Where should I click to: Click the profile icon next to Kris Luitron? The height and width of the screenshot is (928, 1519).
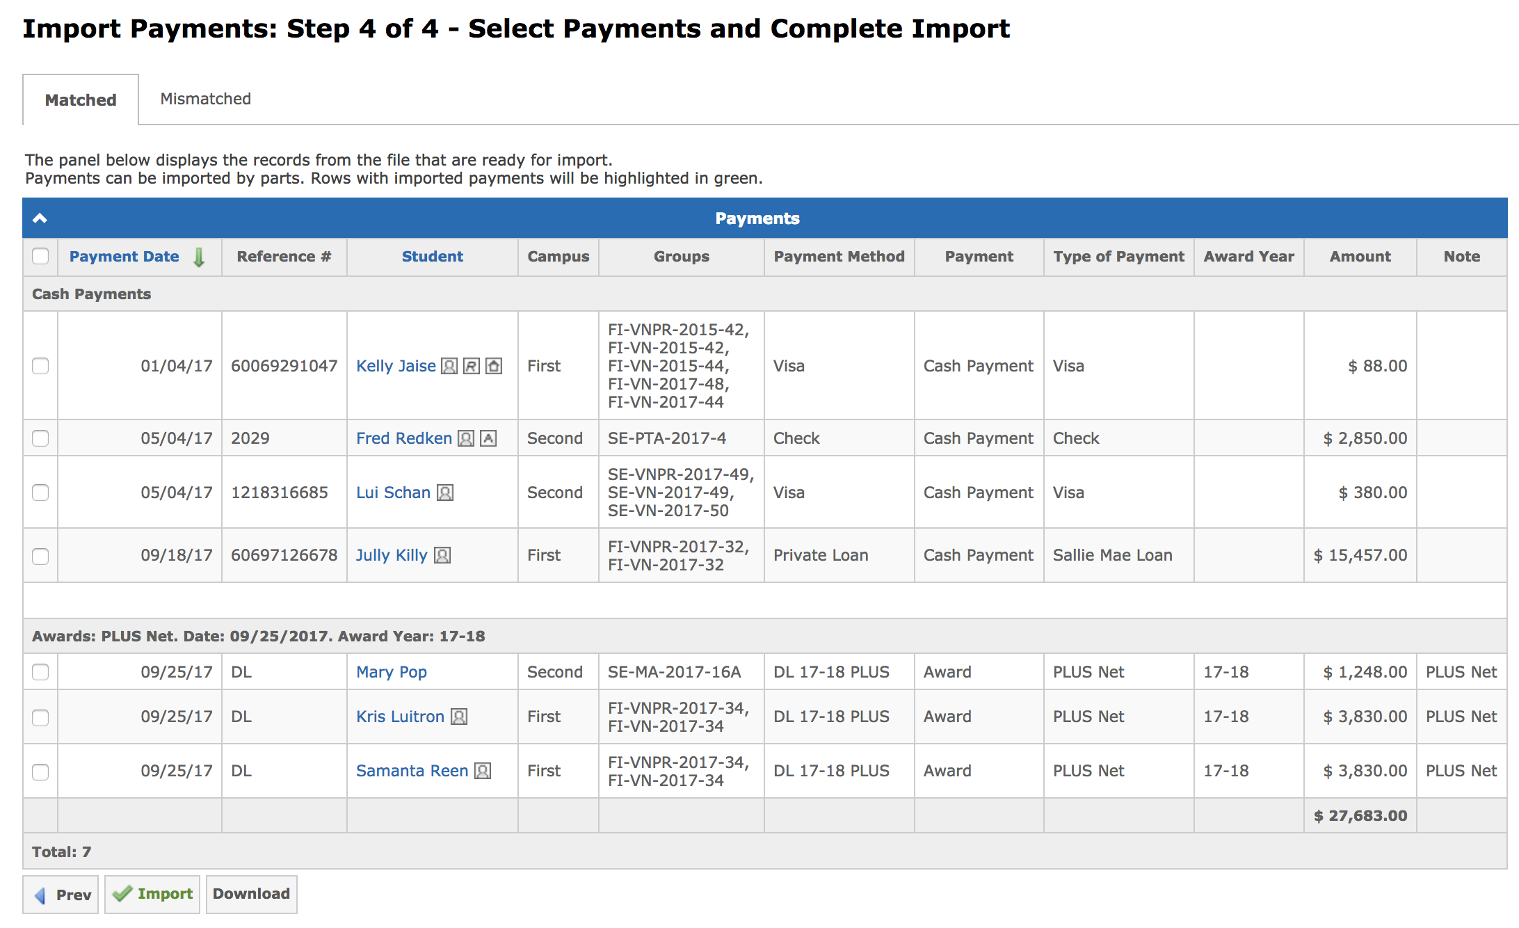pos(459,717)
